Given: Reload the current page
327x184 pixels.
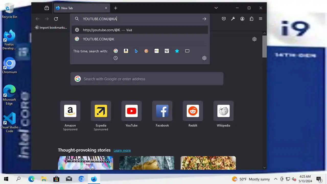Looking at the screenshot, I should pyautogui.click(x=56, y=19).
